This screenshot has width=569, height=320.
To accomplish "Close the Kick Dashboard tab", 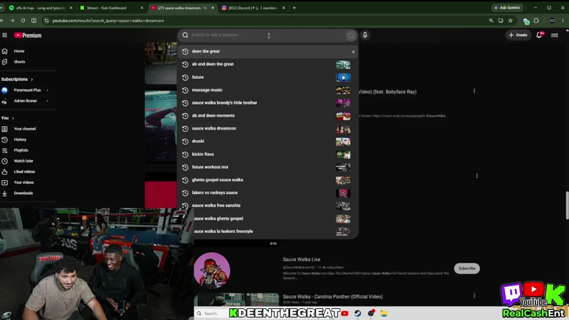I will point(142,8).
